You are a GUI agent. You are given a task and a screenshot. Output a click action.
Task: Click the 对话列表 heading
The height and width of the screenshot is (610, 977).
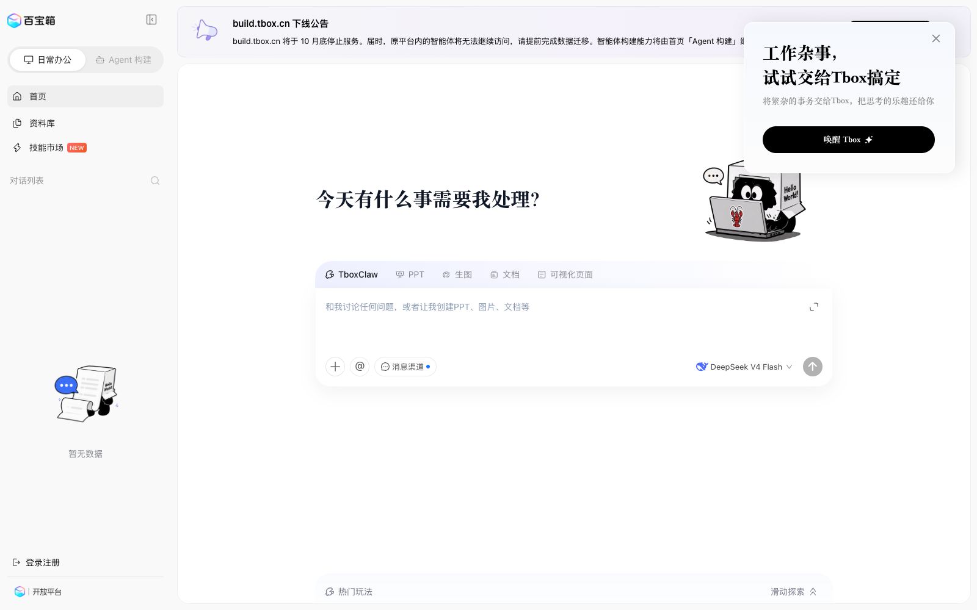[27, 181]
